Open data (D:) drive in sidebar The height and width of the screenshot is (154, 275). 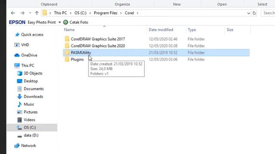[31, 135]
